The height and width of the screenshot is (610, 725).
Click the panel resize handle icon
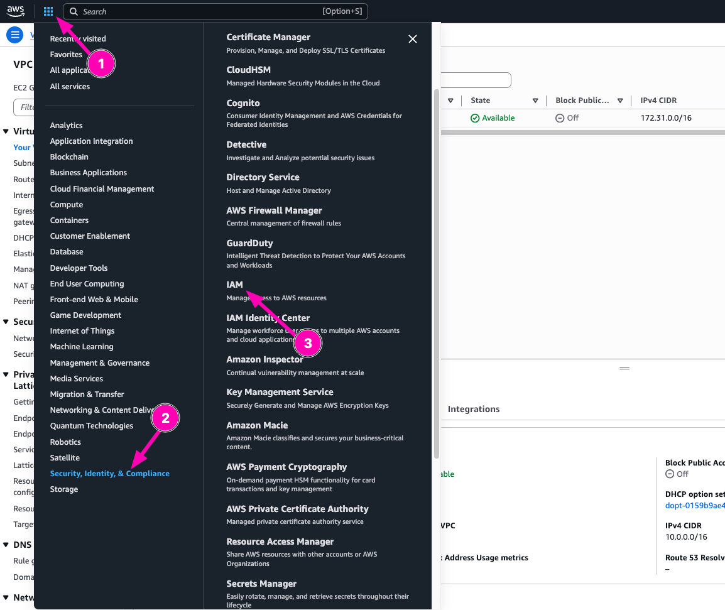pos(624,368)
